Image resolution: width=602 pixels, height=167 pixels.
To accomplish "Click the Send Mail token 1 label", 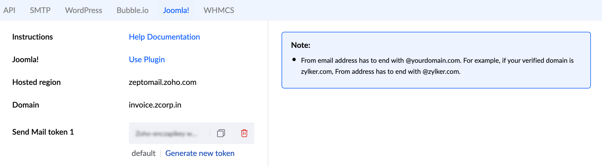I will point(43,132).
